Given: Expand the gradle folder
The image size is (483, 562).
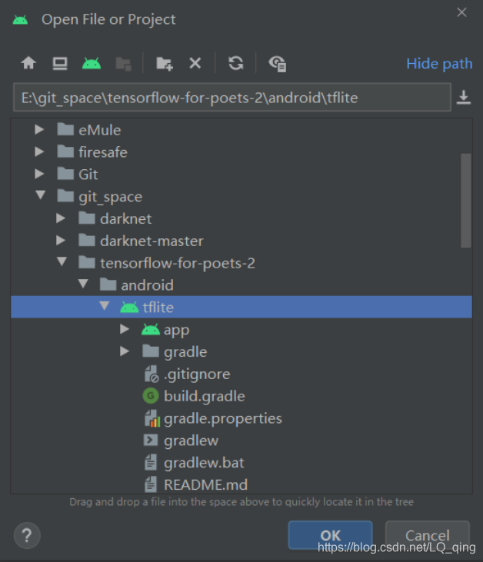Looking at the screenshot, I should (125, 351).
